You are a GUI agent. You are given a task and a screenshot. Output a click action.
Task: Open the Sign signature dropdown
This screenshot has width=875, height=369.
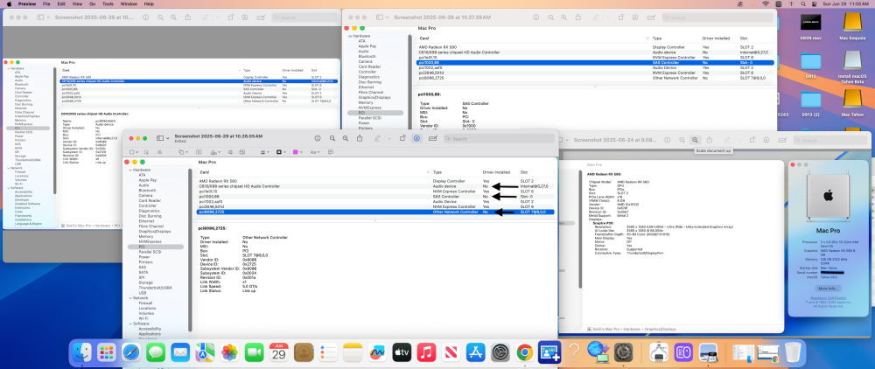(x=215, y=151)
